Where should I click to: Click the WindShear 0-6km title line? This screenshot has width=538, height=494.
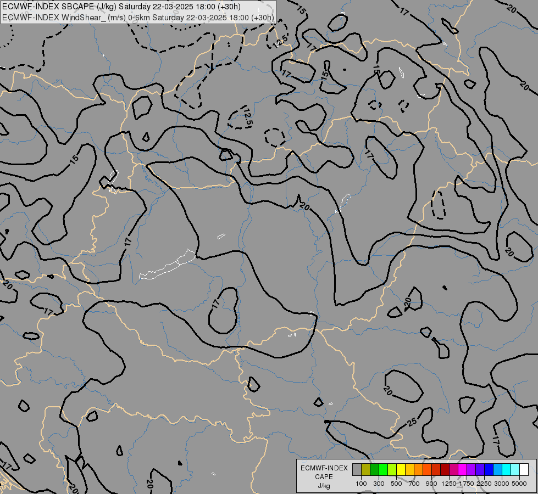click(138, 18)
